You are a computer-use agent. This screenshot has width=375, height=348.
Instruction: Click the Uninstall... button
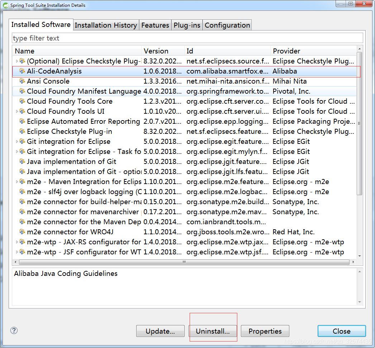pyautogui.click(x=213, y=331)
